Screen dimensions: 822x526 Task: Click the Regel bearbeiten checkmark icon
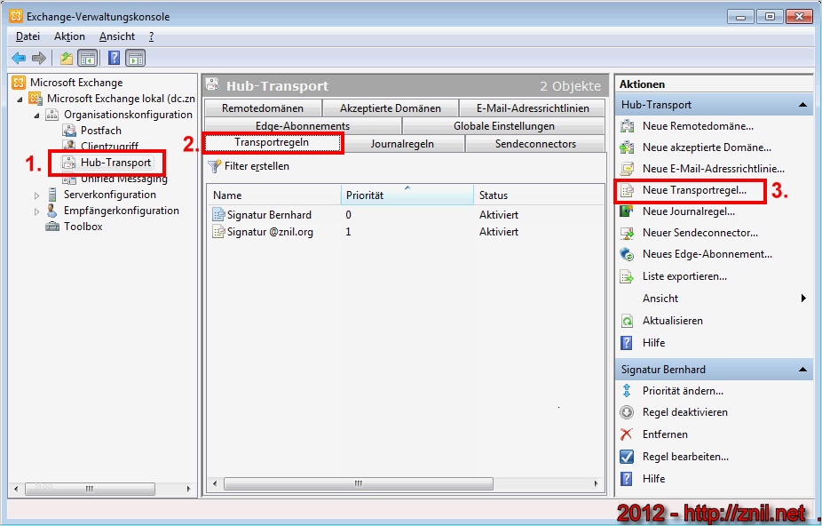[x=627, y=457]
